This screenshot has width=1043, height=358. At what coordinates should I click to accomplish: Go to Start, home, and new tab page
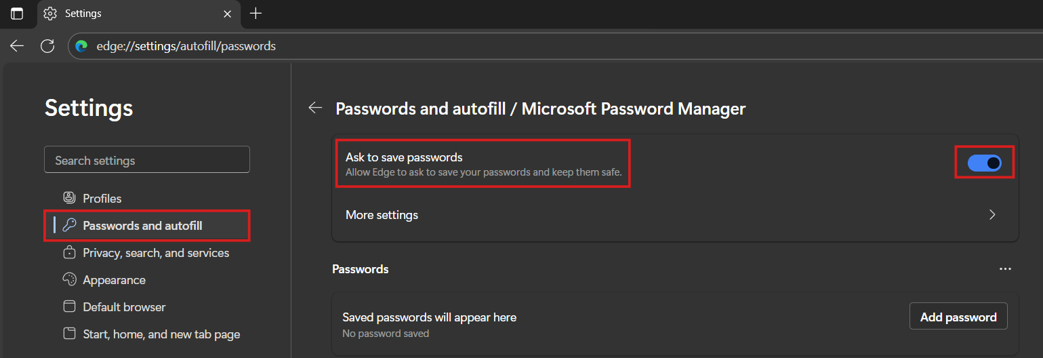pos(161,334)
